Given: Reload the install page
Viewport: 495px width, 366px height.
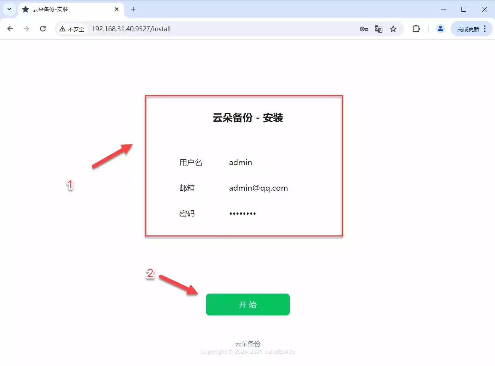Looking at the screenshot, I should (x=43, y=29).
